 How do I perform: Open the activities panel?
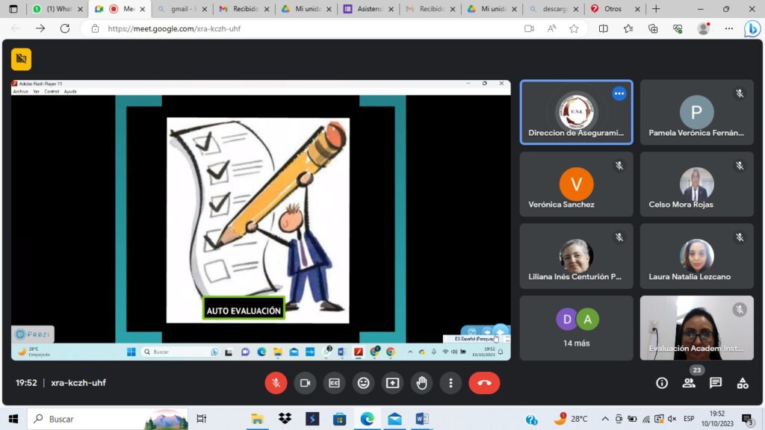coord(742,383)
